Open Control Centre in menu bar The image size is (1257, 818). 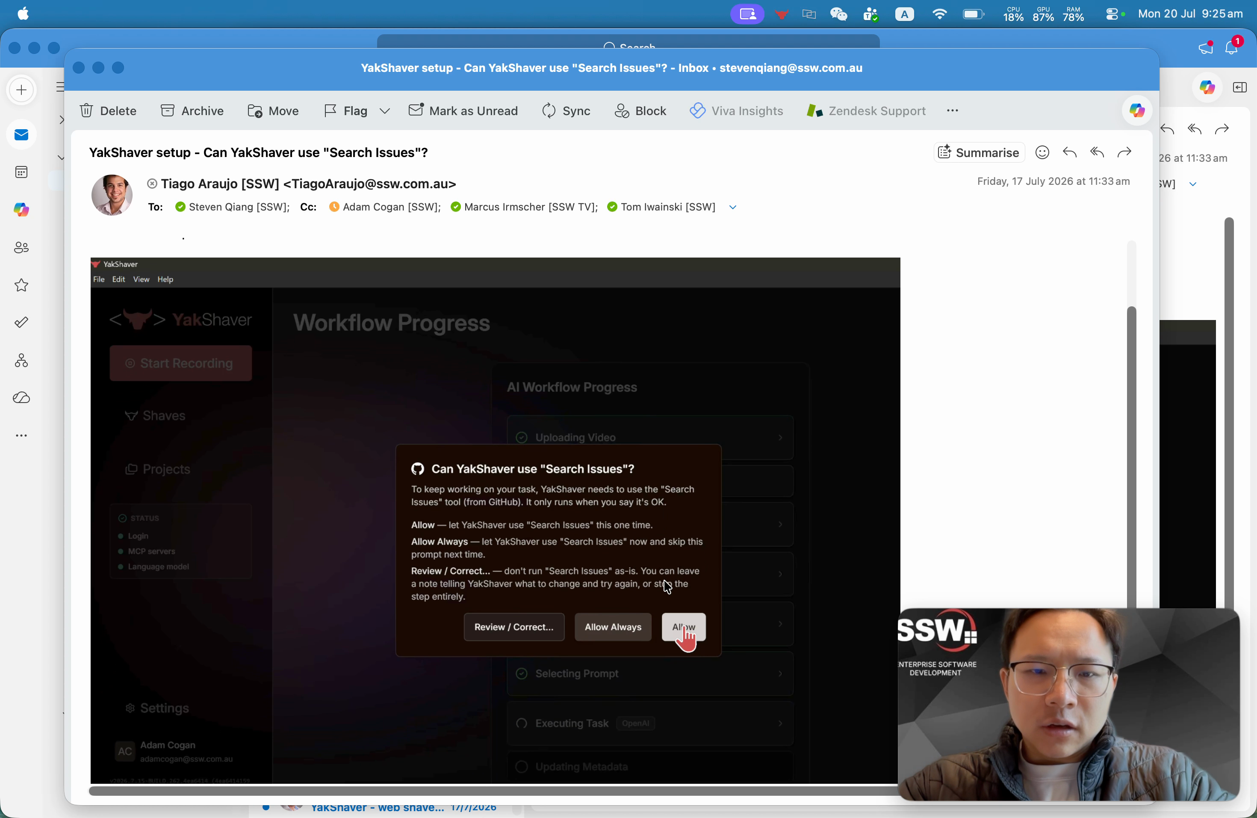pyautogui.click(x=1113, y=14)
